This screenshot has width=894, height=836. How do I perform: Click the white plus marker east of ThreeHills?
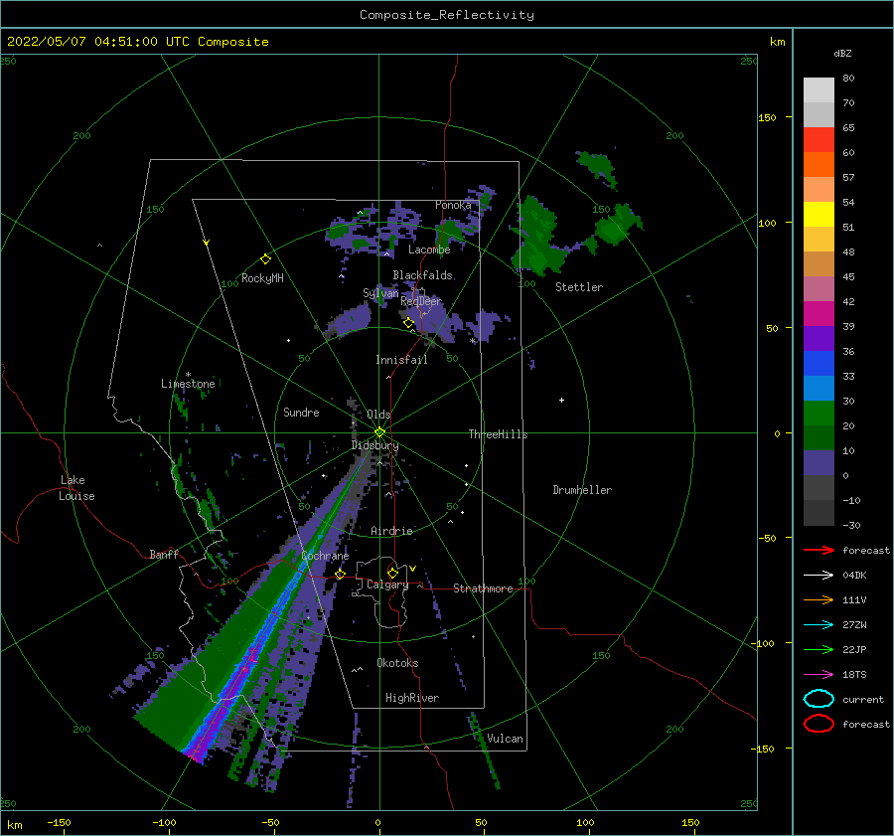pyautogui.click(x=561, y=400)
